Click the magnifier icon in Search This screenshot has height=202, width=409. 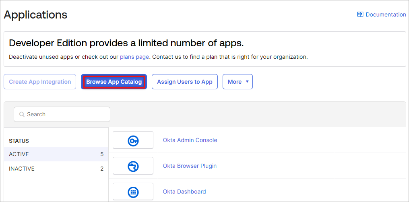(22, 114)
